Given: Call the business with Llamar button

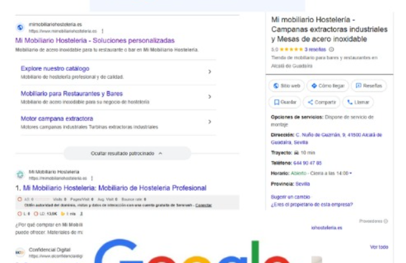Looking at the screenshot, I should [358, 103].
